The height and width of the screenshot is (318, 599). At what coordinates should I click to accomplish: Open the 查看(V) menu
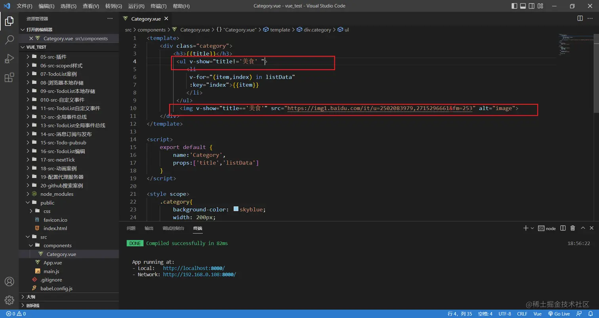(91, 6)
